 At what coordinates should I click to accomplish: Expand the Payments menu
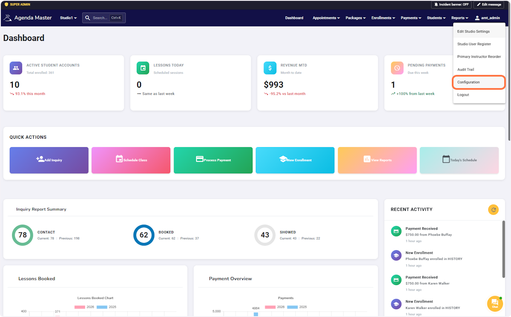(x=411, y=18)
